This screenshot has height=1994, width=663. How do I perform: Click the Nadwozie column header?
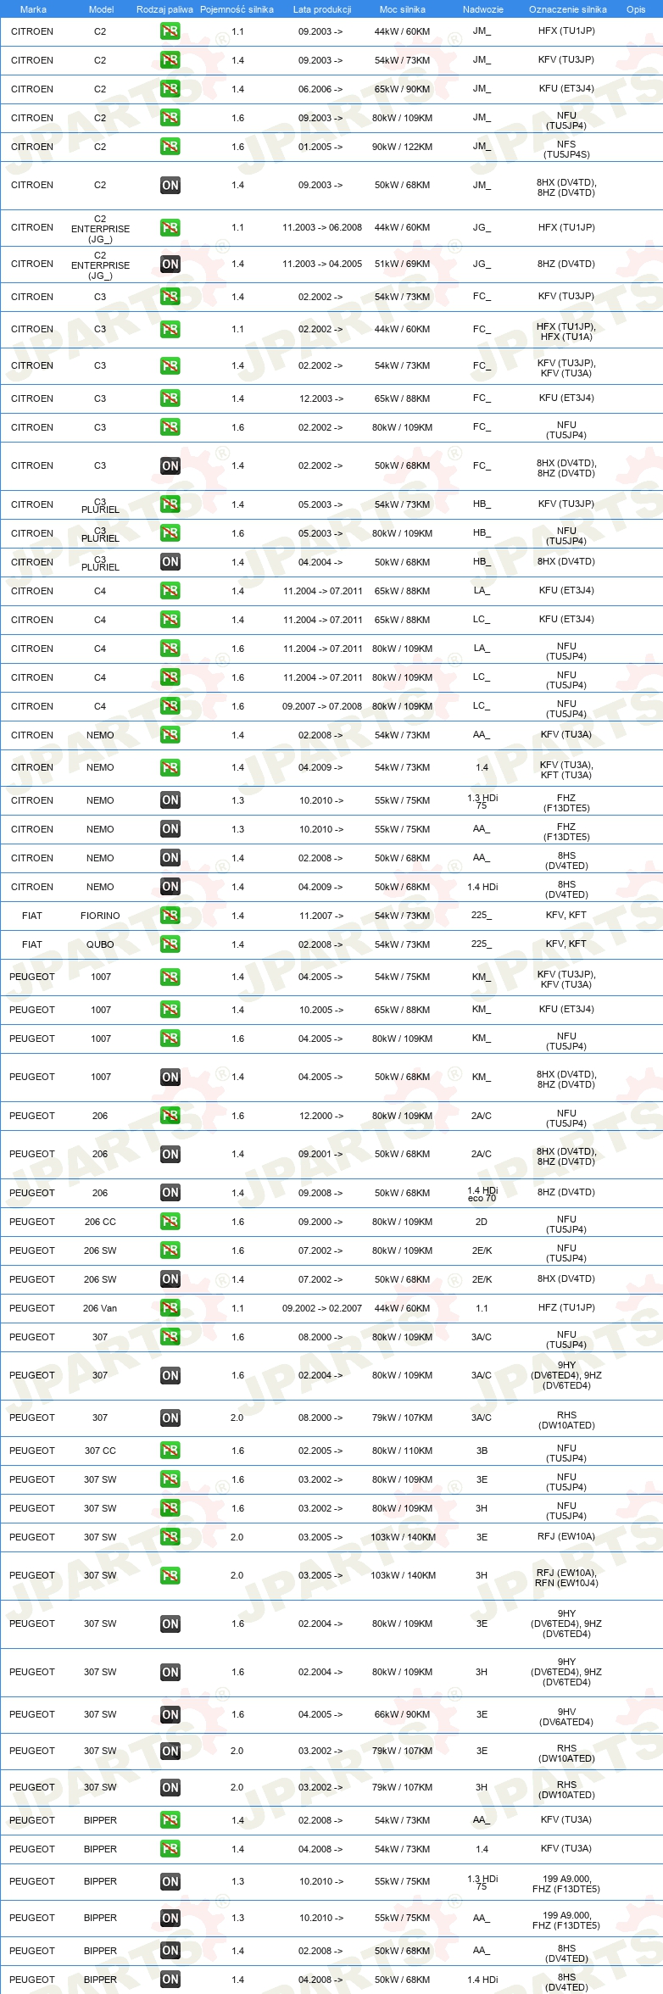click(x=483, y=9)
